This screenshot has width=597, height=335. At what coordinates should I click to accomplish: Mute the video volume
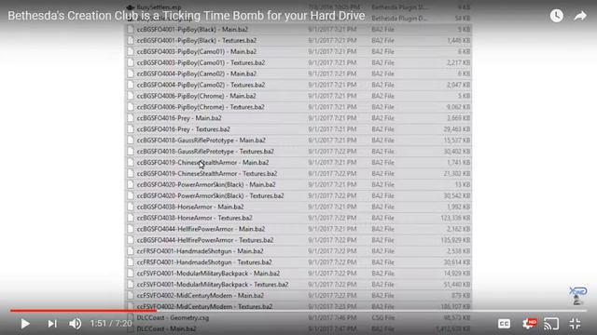[75, 324]
